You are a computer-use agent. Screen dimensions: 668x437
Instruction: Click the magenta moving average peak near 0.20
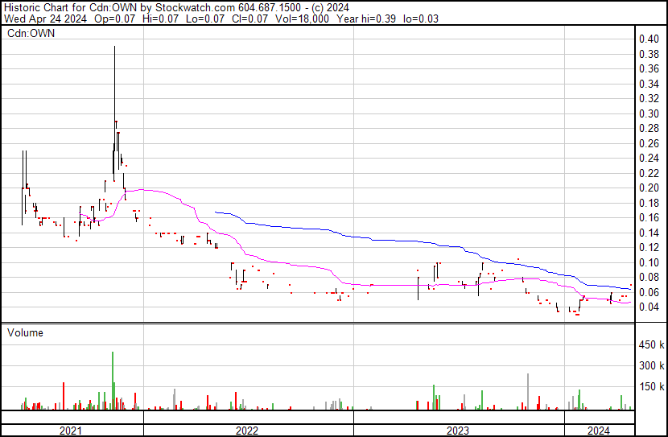tap(142, 190)
